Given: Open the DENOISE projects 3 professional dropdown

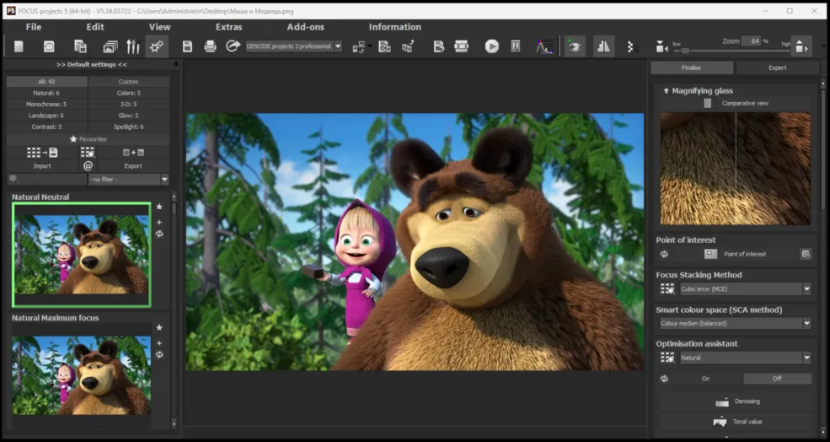Looking at the screenshot, I should pos(338,46).
